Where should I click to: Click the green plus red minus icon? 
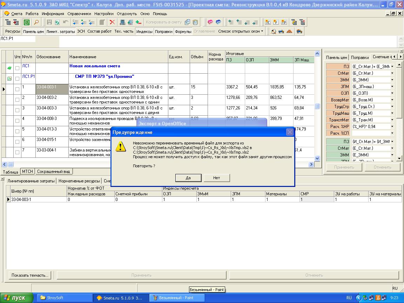[x=139, y=22]
